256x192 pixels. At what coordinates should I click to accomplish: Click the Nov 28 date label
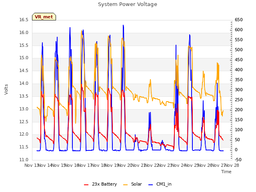232,165
